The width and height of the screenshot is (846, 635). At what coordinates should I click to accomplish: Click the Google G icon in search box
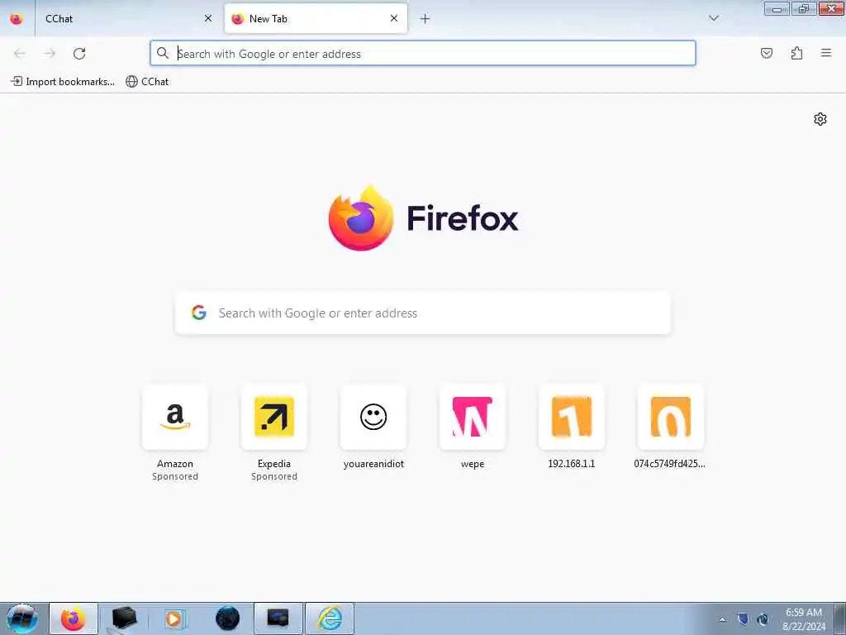click(x=199, y=313)
